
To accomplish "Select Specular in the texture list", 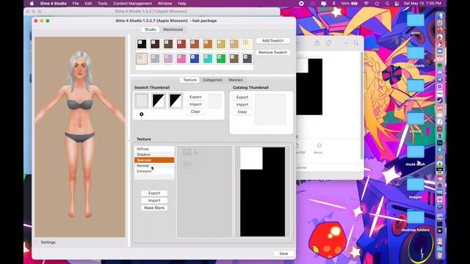I will (154, 160).
